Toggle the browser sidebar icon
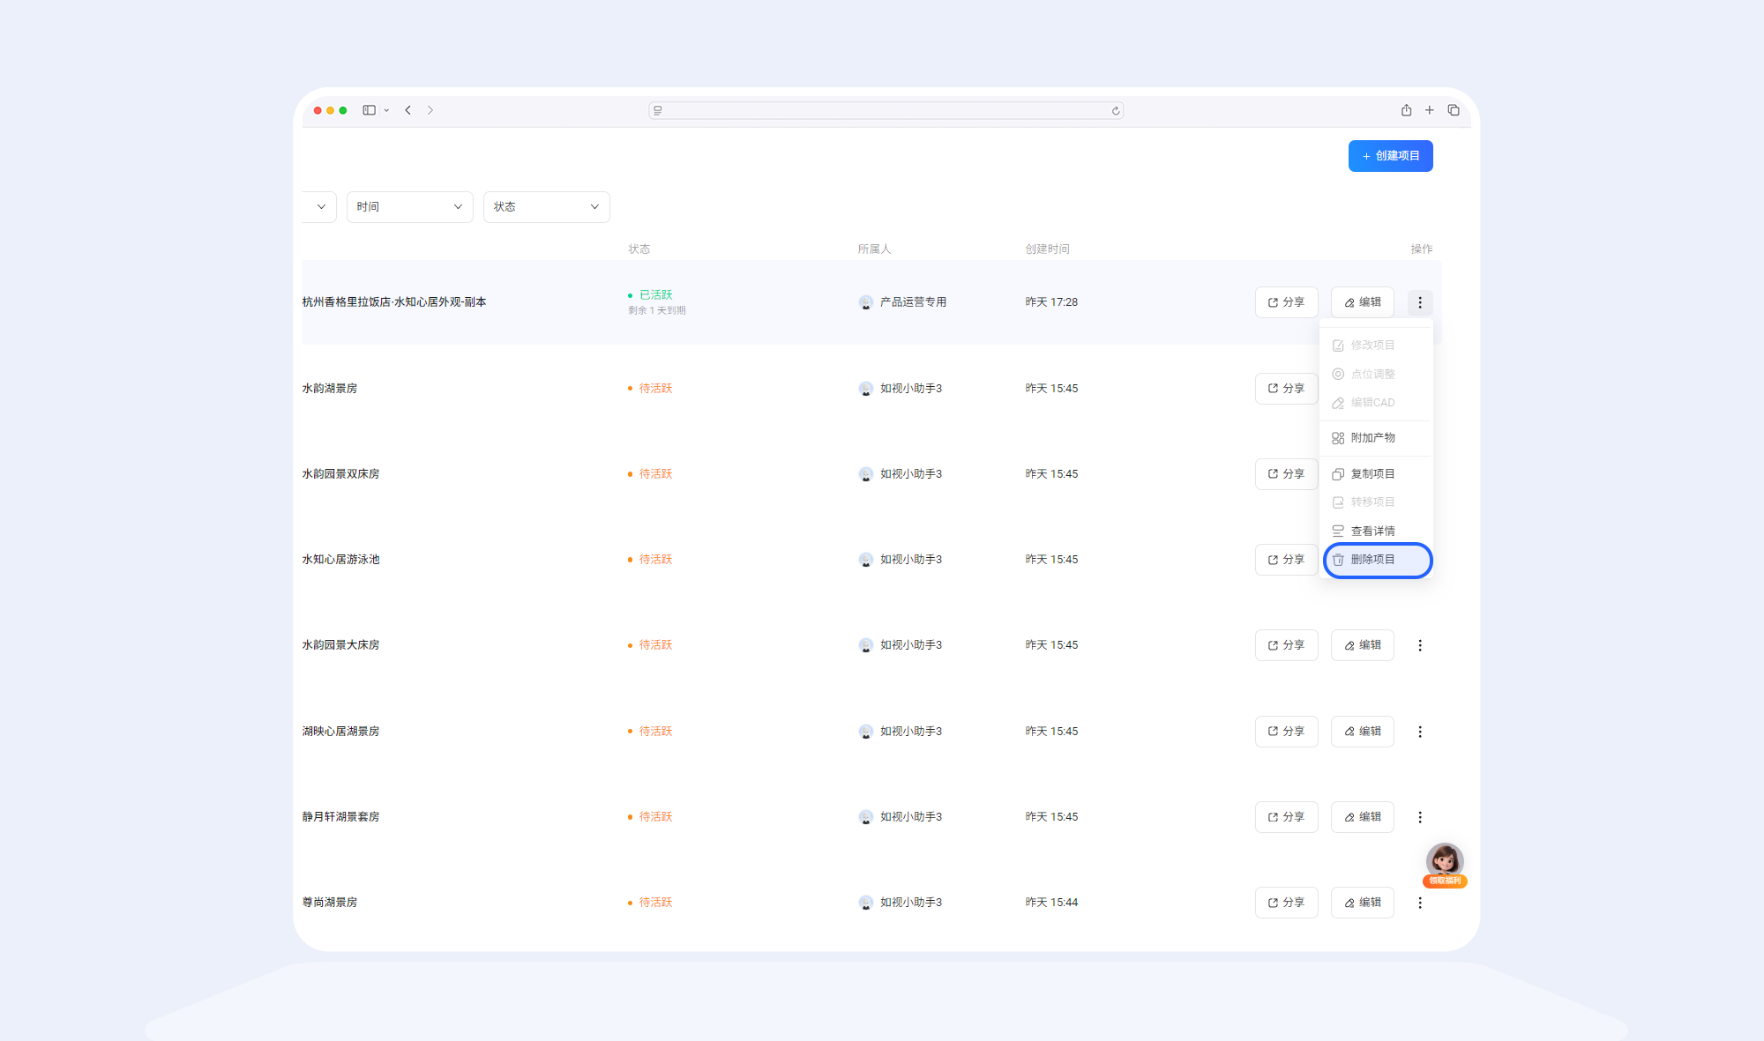Image resolution: width=1764 pixels, height=1041 pixels. point(370,110)
